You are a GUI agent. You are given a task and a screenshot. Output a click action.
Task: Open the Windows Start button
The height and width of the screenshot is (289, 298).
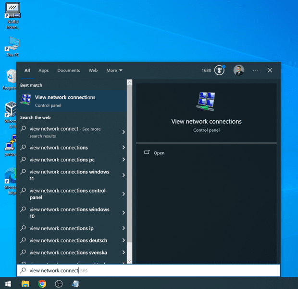coord(8,284)
